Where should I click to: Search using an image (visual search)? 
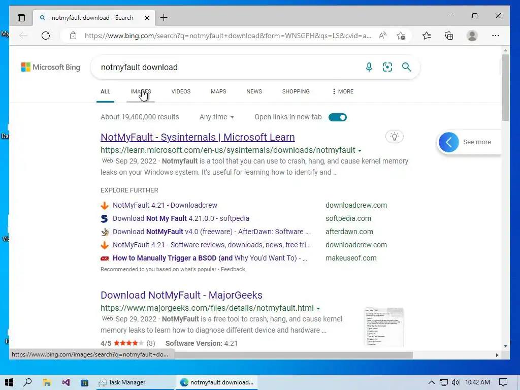387,67
